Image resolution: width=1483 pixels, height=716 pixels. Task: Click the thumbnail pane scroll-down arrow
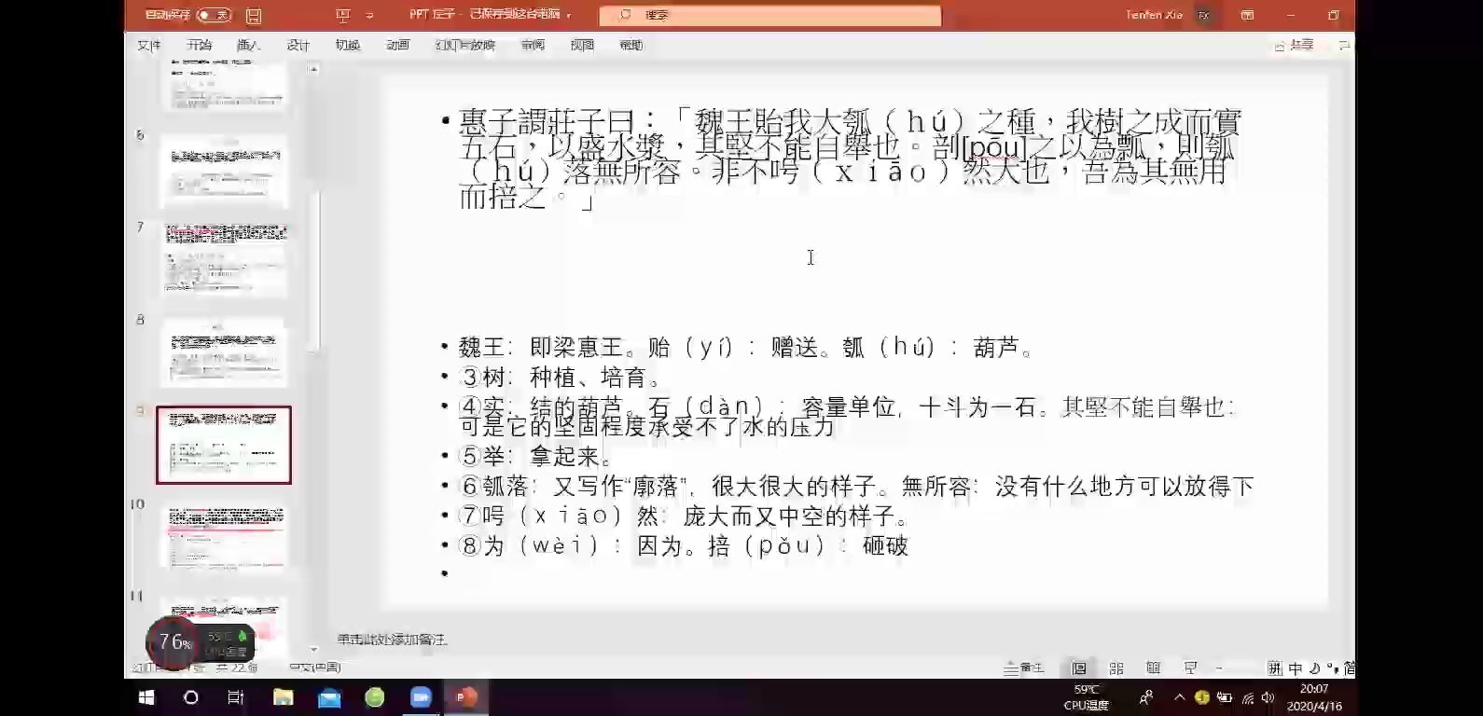tap(314, 650)
